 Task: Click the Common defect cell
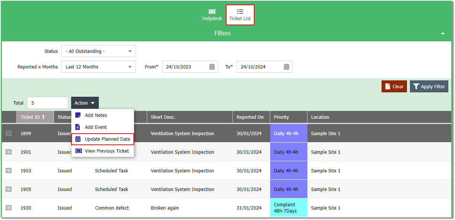pyautogui.click(x=112, y=208)
